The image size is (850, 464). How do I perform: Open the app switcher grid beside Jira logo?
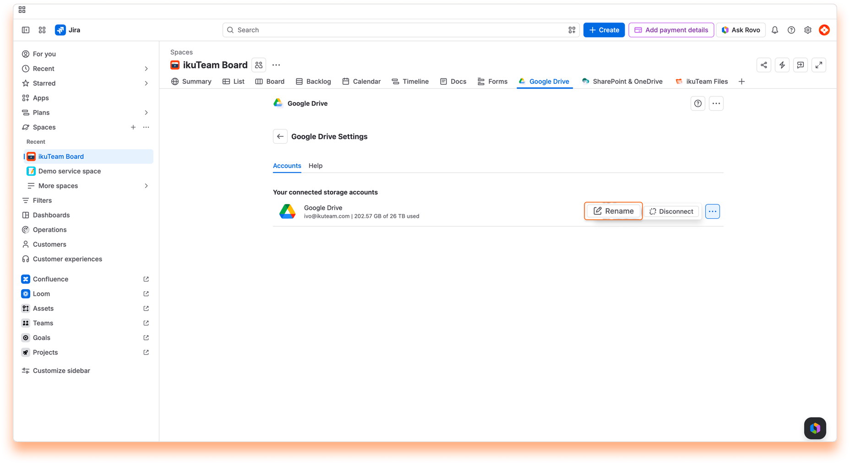(x=42, y=30)
